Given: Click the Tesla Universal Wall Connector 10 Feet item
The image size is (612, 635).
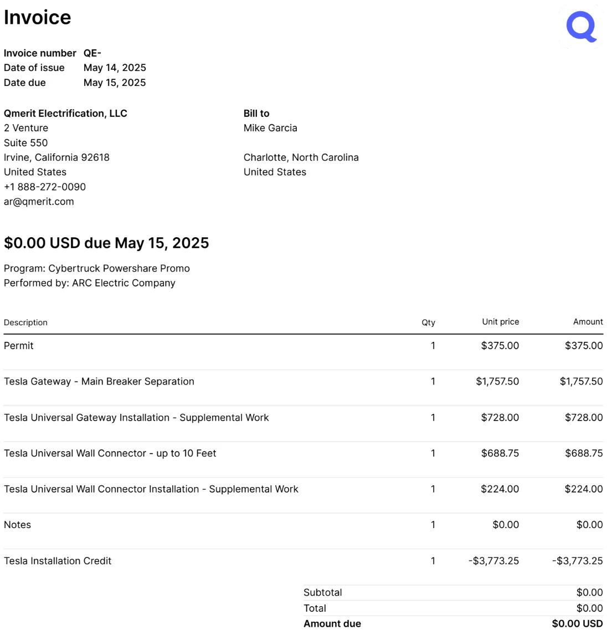Looking at the screenshot, I should (x=110, y=453).
